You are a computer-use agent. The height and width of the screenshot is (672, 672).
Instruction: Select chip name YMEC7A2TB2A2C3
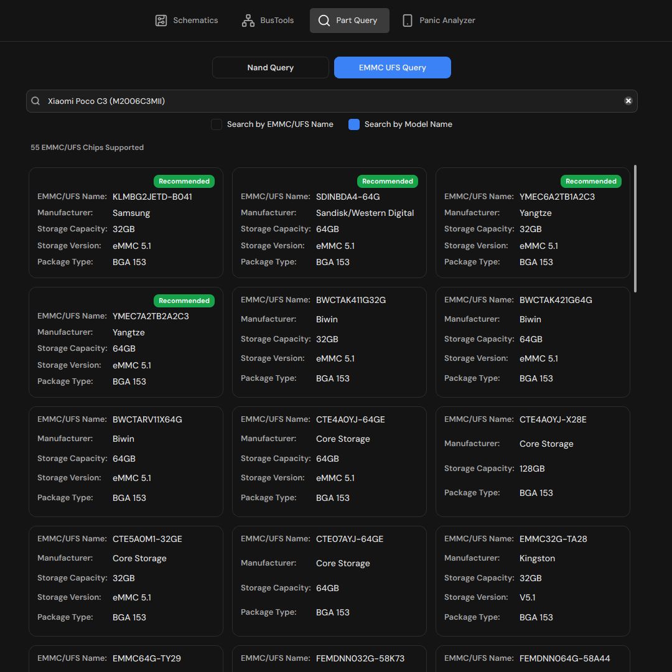pos(151,316)
